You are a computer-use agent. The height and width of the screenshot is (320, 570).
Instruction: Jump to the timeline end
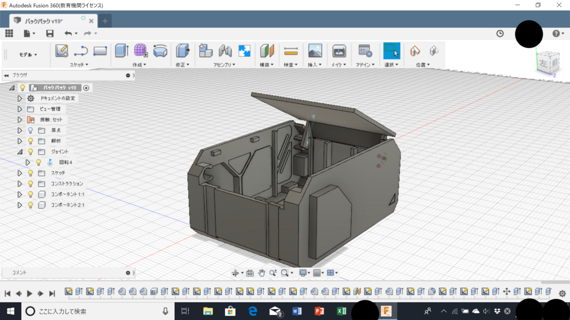[52, 293]
